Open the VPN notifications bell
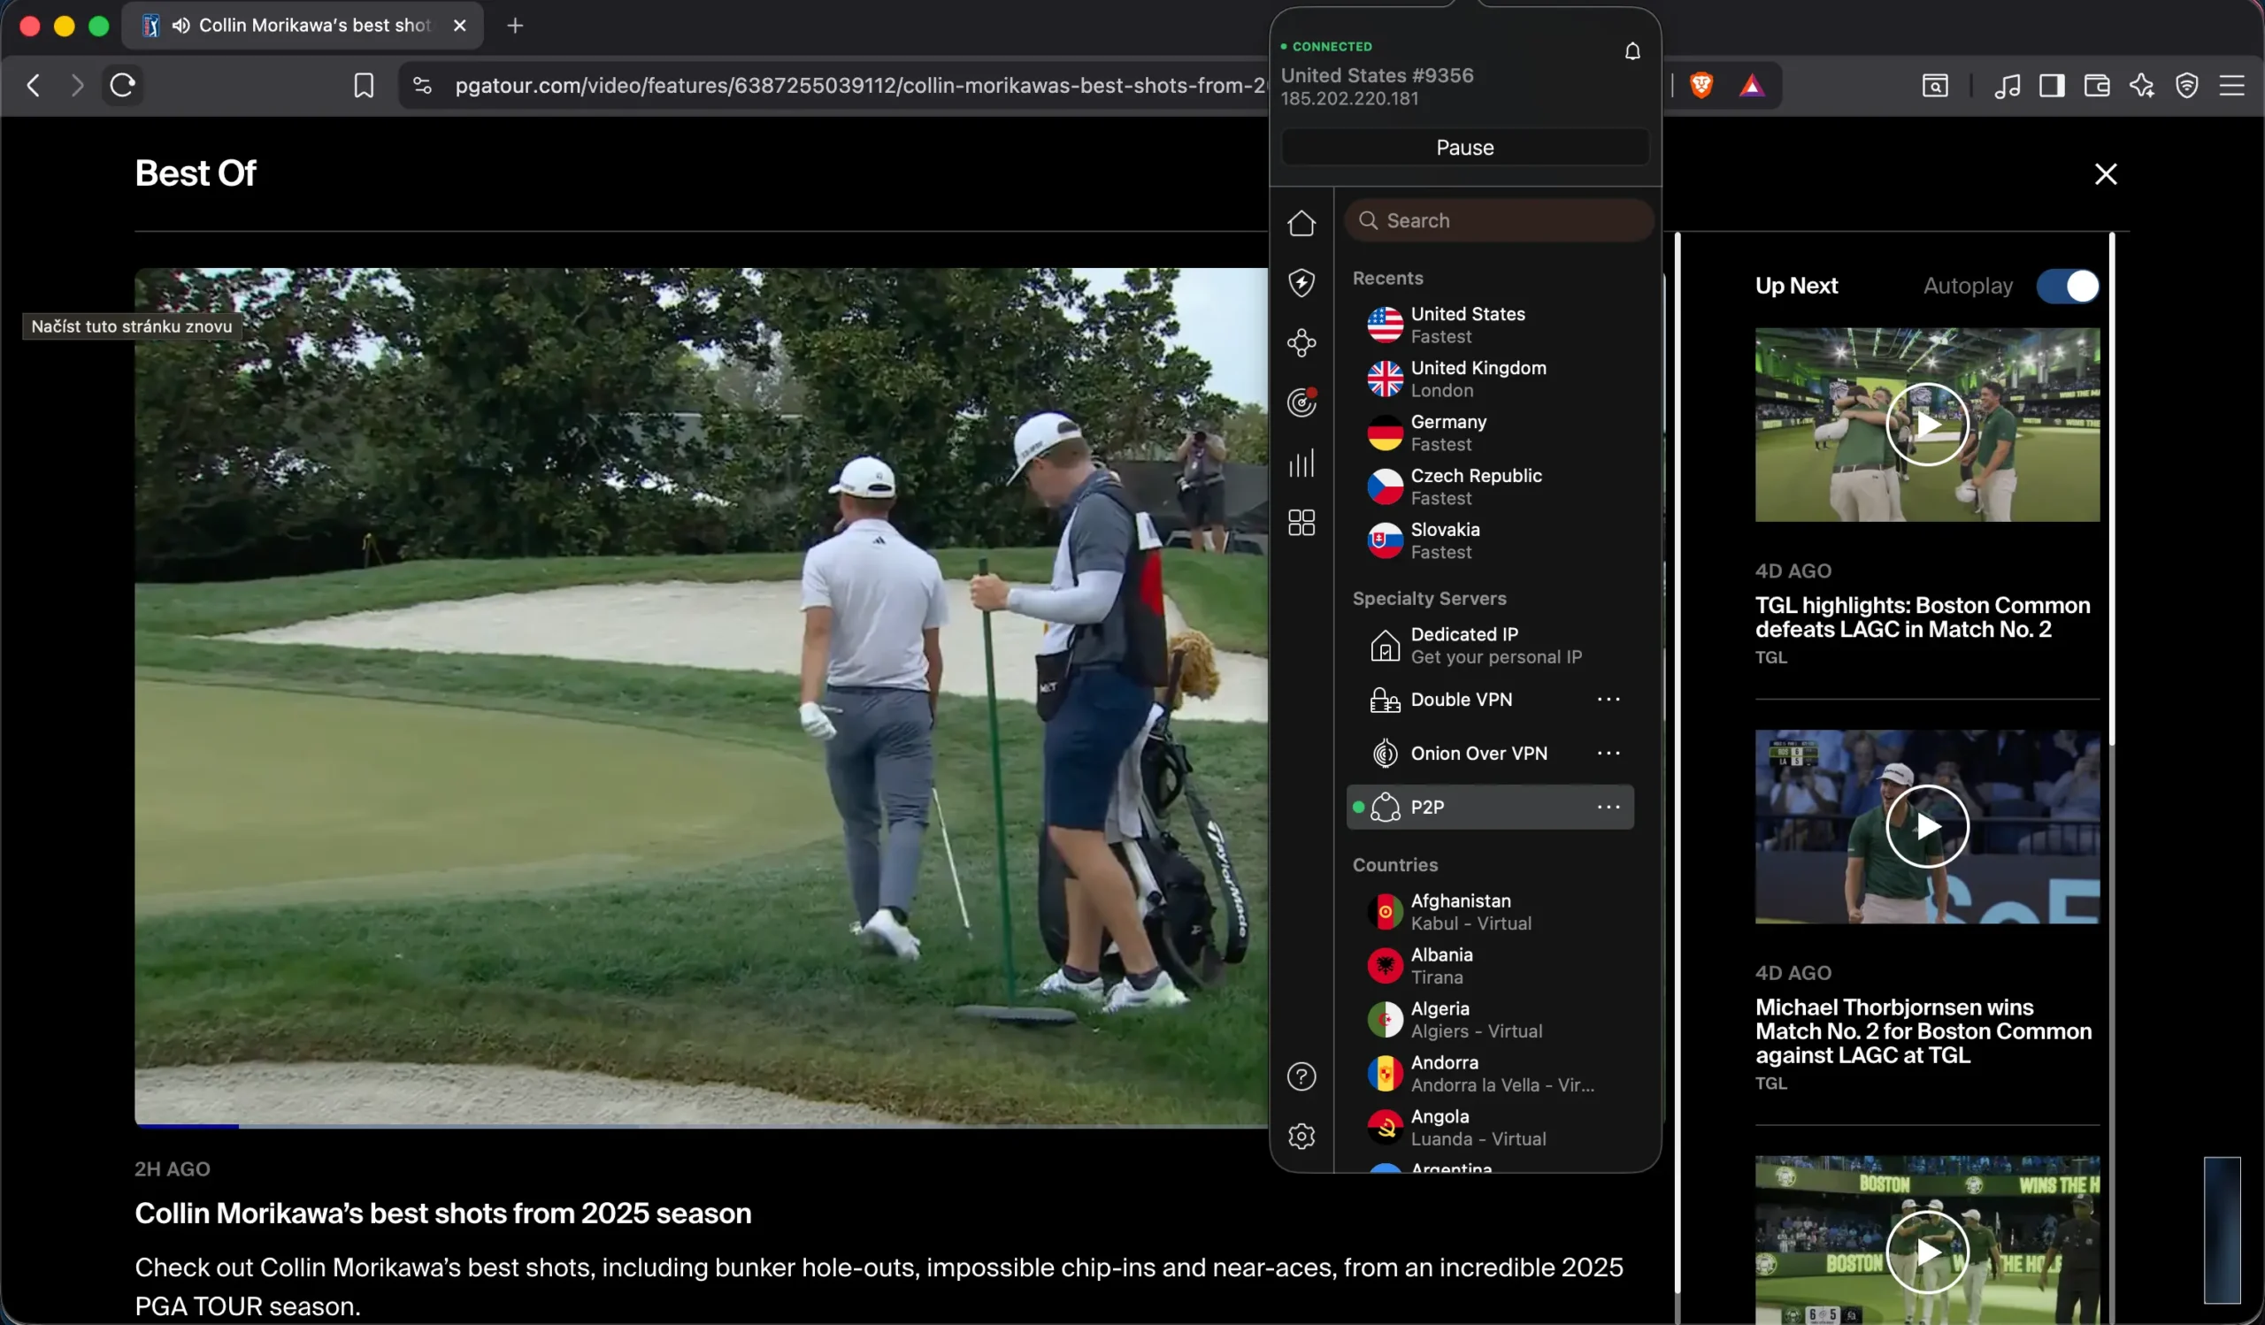Screen dimensions: 2265x1325 tap(1632, 51)
